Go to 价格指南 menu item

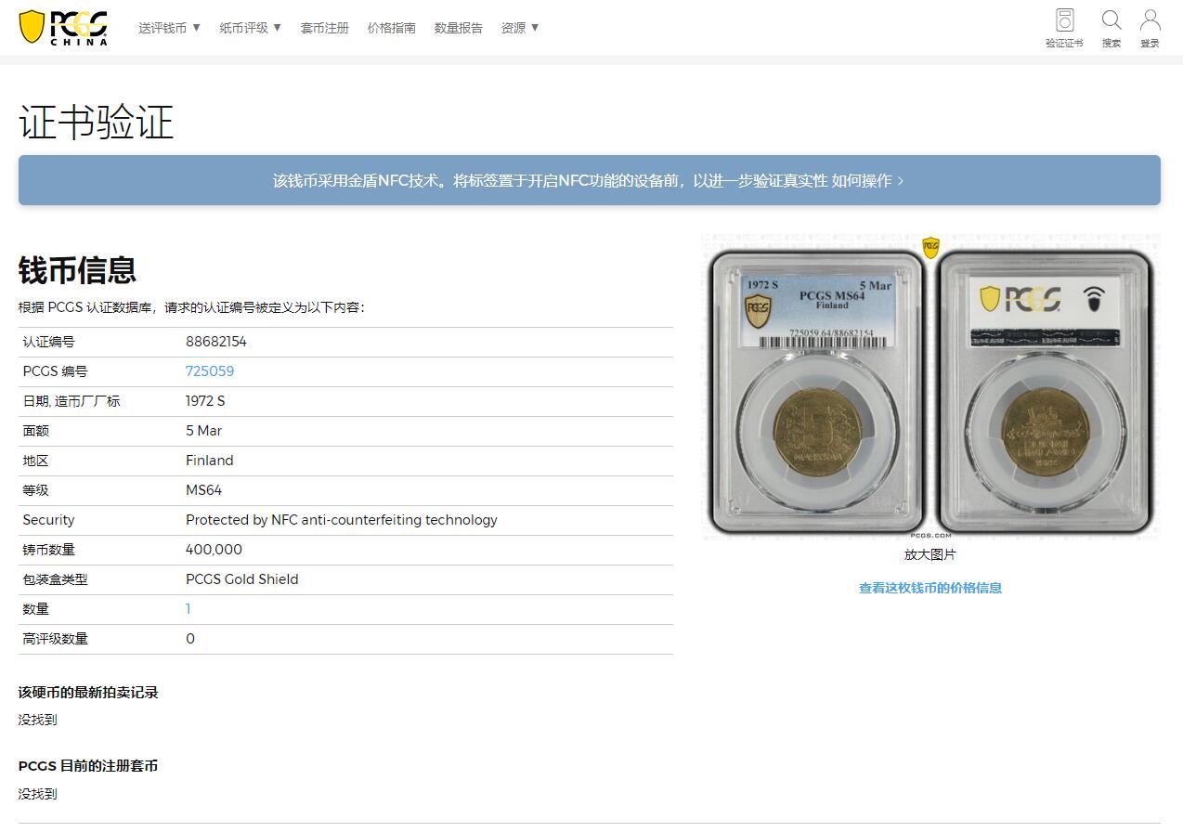[392, 28]
